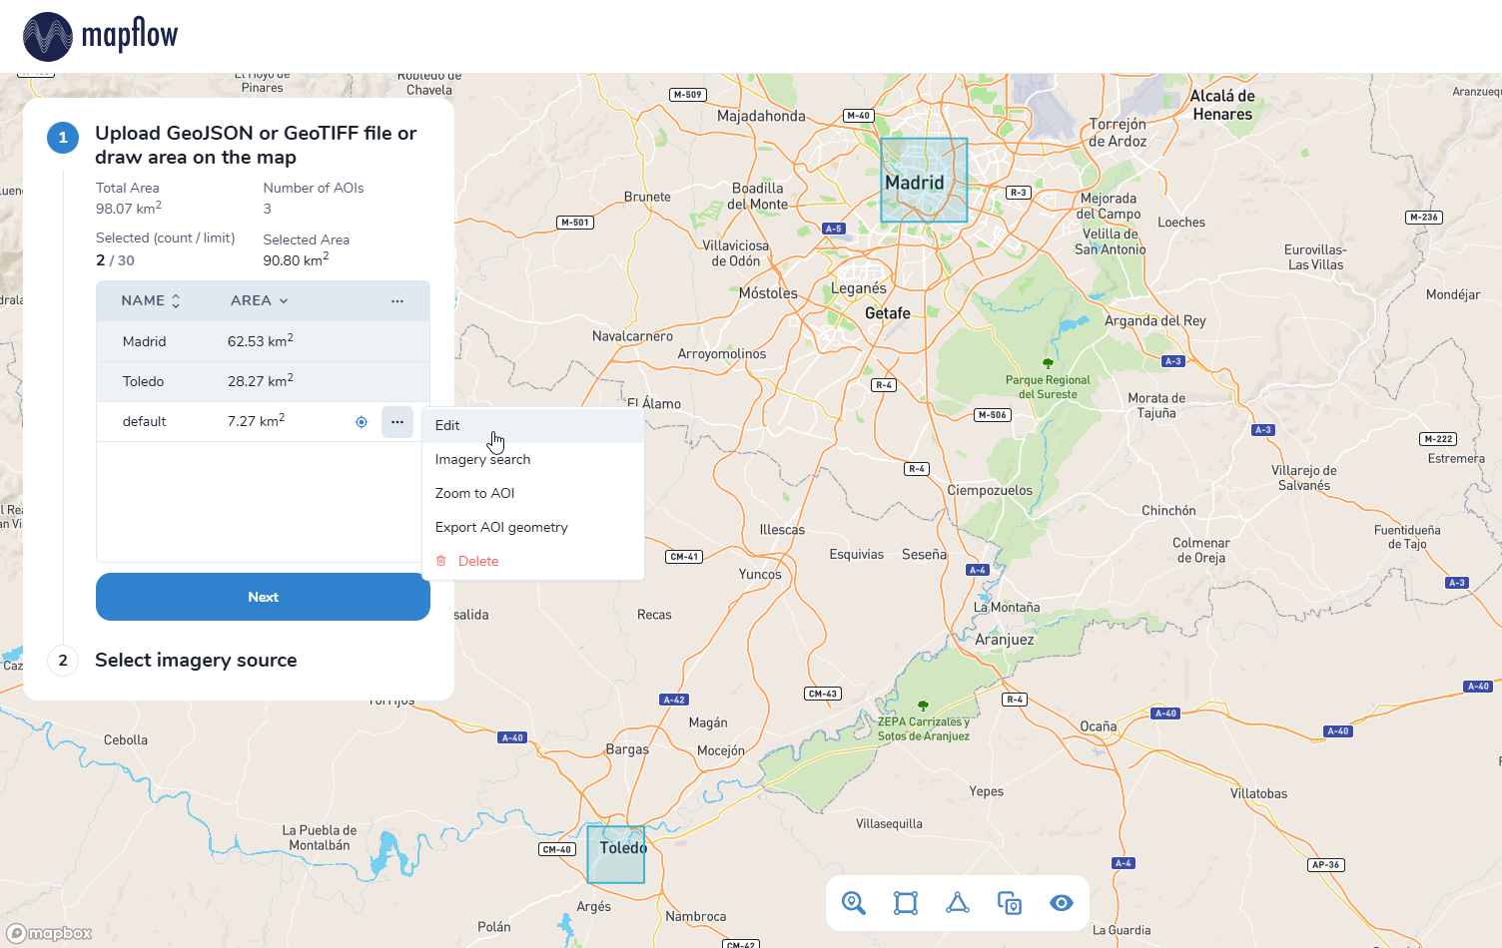Expand the AREA column sort chevron
Image resolution: width=1502 pixels, height=948 pixels.
284,301
